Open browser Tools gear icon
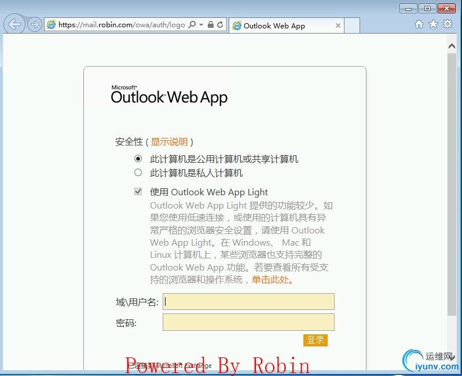This screenshot has height=376, width=462. click(x=448, y=24)
